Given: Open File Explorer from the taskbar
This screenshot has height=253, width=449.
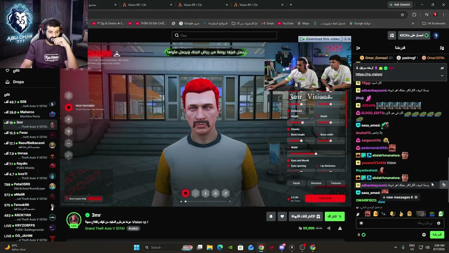Looking at the screenshot, I should click(x=210, y=247).
